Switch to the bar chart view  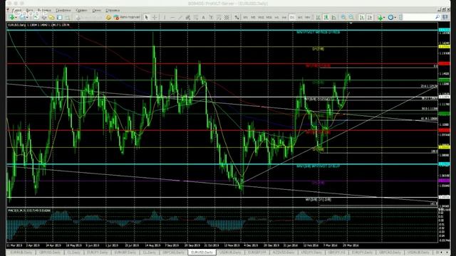point(318,17)
